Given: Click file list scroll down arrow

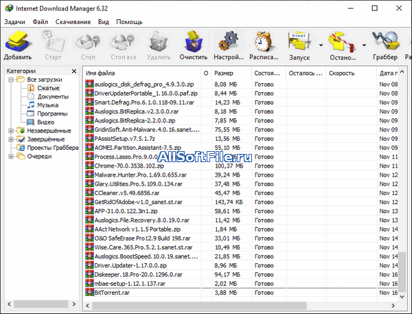Looking at the screenshot, I should tap(402, 296).
